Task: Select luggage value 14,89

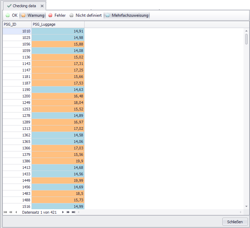Action: tap(58, 116)
